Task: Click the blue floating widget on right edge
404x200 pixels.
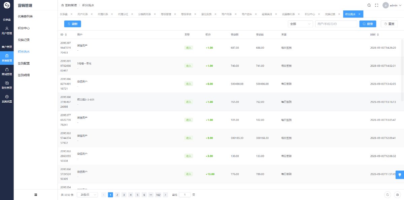Action: point(400,174)
